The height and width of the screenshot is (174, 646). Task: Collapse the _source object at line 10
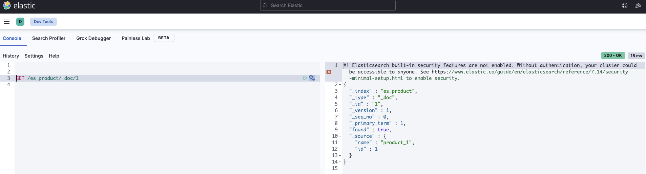[340, 136]
